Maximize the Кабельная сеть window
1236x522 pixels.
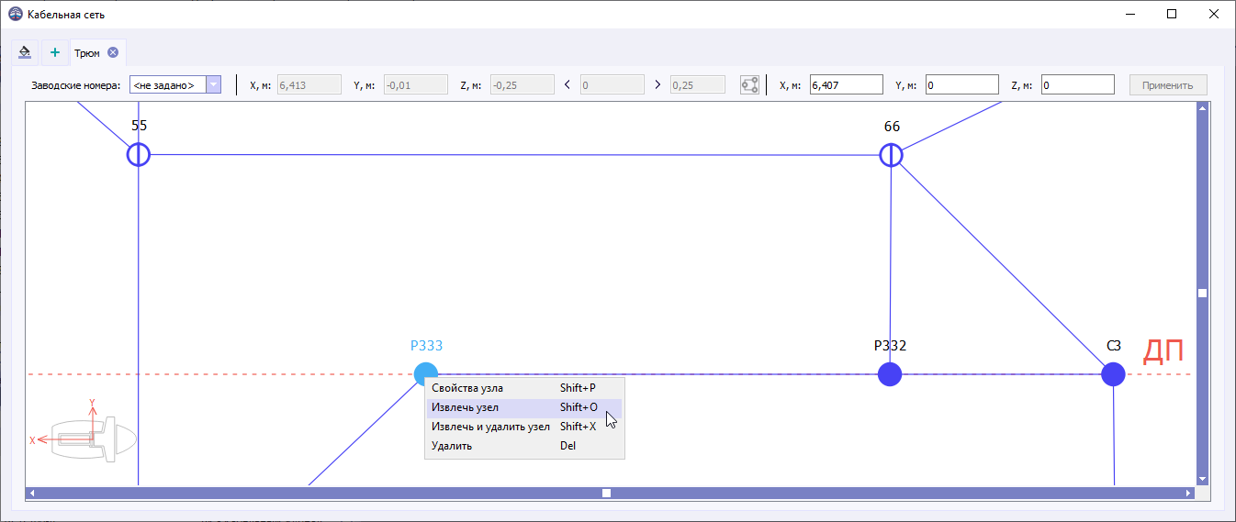(1172, 14)
